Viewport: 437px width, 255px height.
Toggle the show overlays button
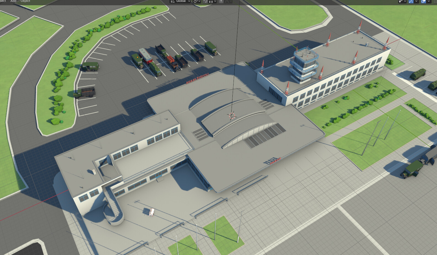point(423,1)
